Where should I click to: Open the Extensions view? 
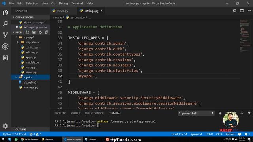(5, 58)
